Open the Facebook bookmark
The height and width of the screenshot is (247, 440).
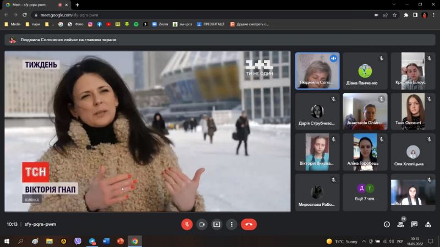pos(100,24)
